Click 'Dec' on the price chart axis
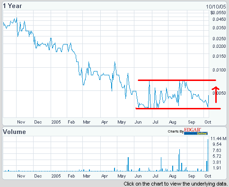 click(x=38, y=122)
